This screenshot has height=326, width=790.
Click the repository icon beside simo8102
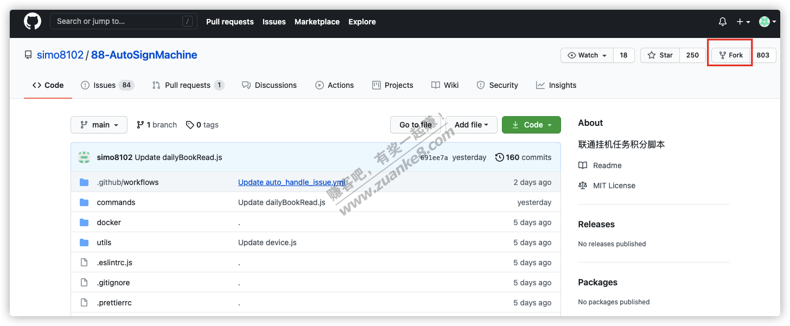point(28,54)
